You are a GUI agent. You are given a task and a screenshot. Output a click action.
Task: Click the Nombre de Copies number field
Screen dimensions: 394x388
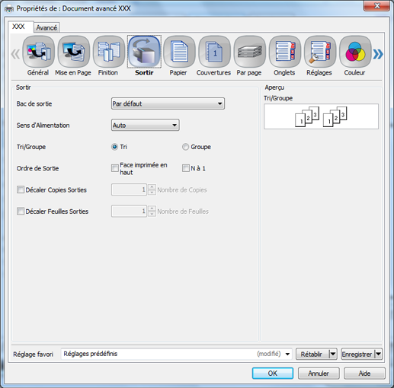[x=129, y=189]
